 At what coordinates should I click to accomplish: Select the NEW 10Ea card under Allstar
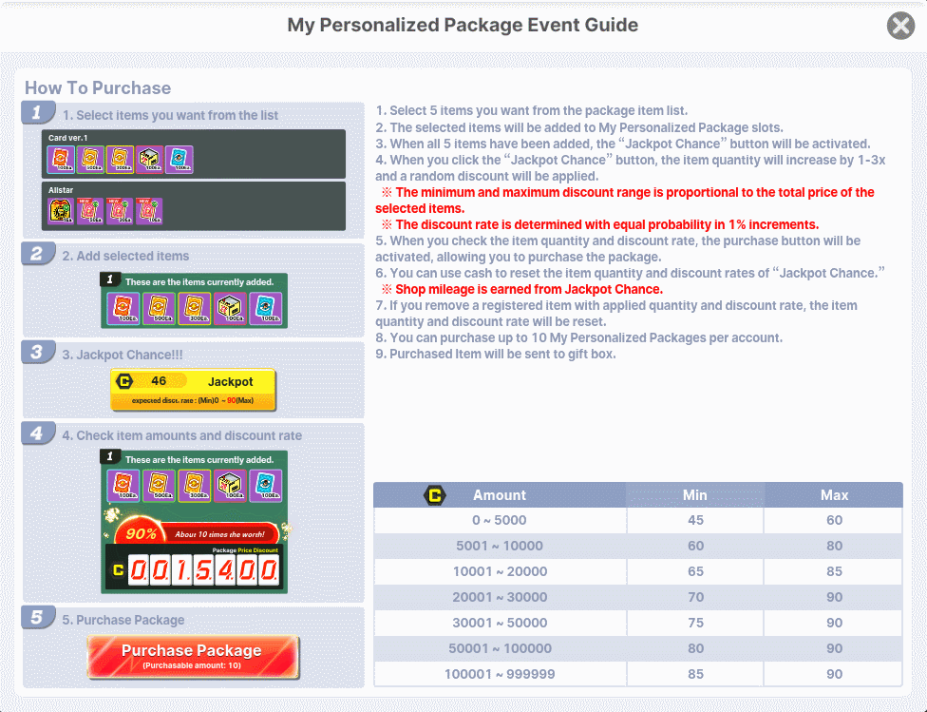149,211
